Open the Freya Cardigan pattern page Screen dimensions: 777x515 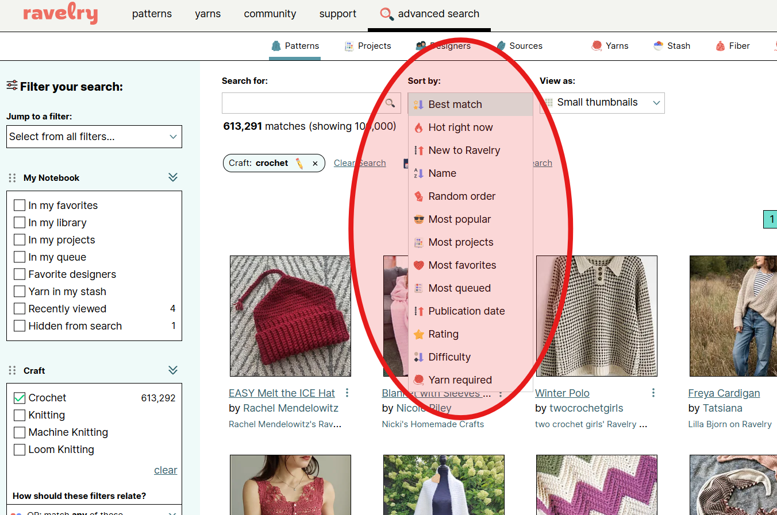click(x=724, y=393)
